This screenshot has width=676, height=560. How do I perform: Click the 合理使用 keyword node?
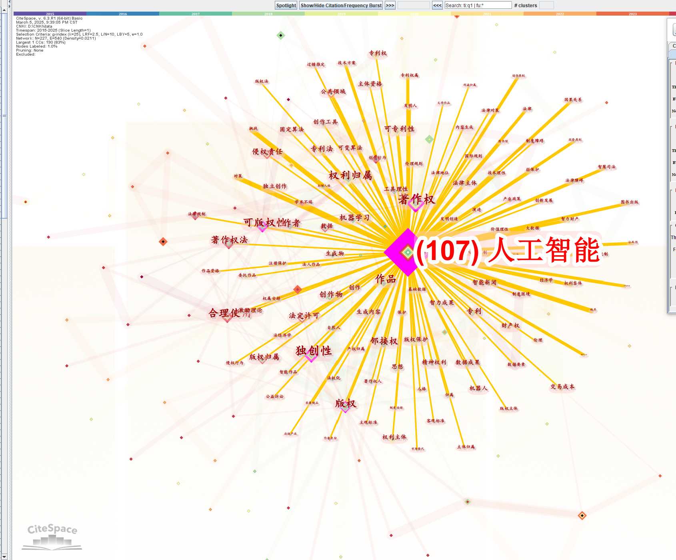(x=227, y=318)
